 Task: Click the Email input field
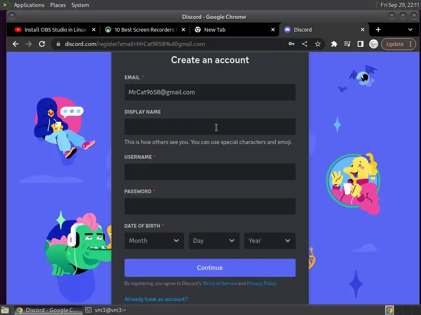[210, 92]
